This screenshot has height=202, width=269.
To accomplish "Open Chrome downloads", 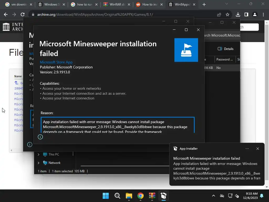I will click(238, 14).
